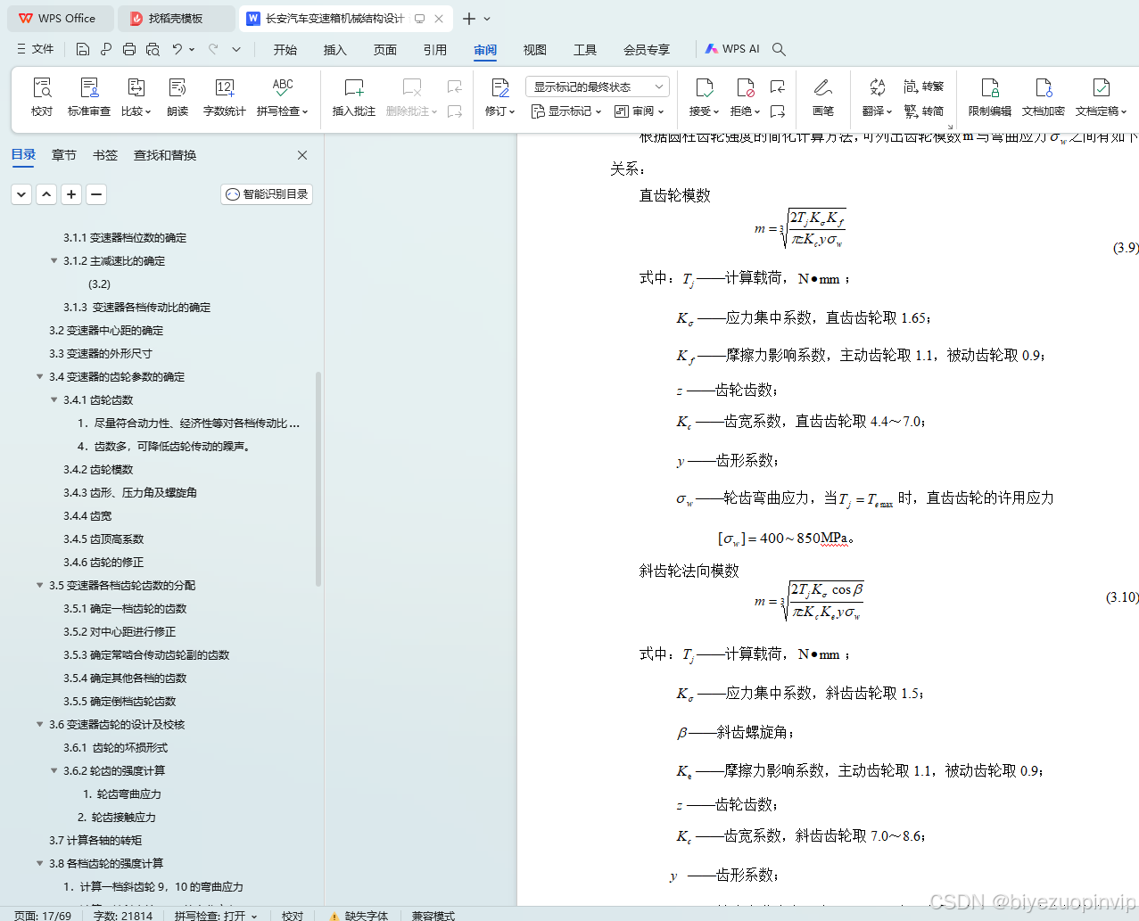Click 智能识别目录 button
This screenshot has height=921, width=1139.
pos(267,194)
